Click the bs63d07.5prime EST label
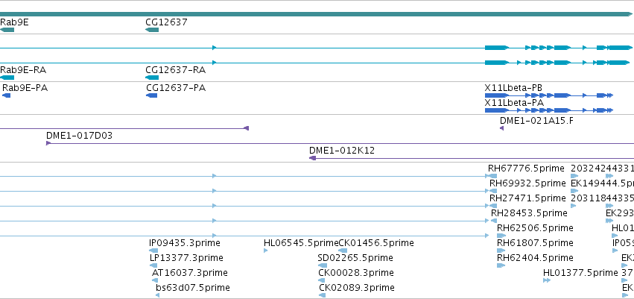Viewport: 634px width, 299px height. [x=193, y=288]
